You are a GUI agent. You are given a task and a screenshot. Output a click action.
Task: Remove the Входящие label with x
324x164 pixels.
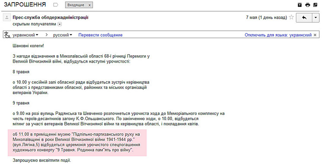point(89,5)
